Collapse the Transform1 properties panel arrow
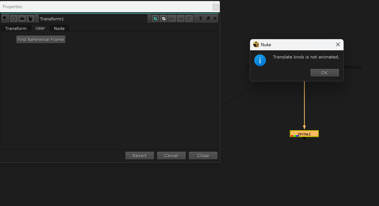The height and width of the screenshot is (206, 379). point(5,18)
